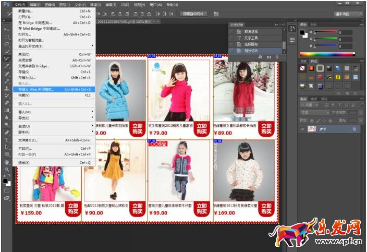This screenshot has width=367, height=252.
Task: Click the trash icon in History panel
Action: click(277, 56)
